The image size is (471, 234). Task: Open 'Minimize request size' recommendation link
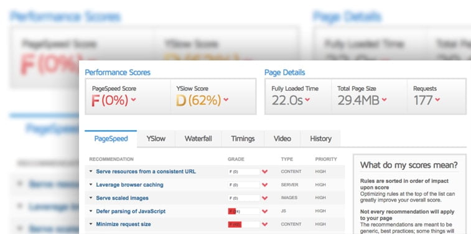point(123,224)
